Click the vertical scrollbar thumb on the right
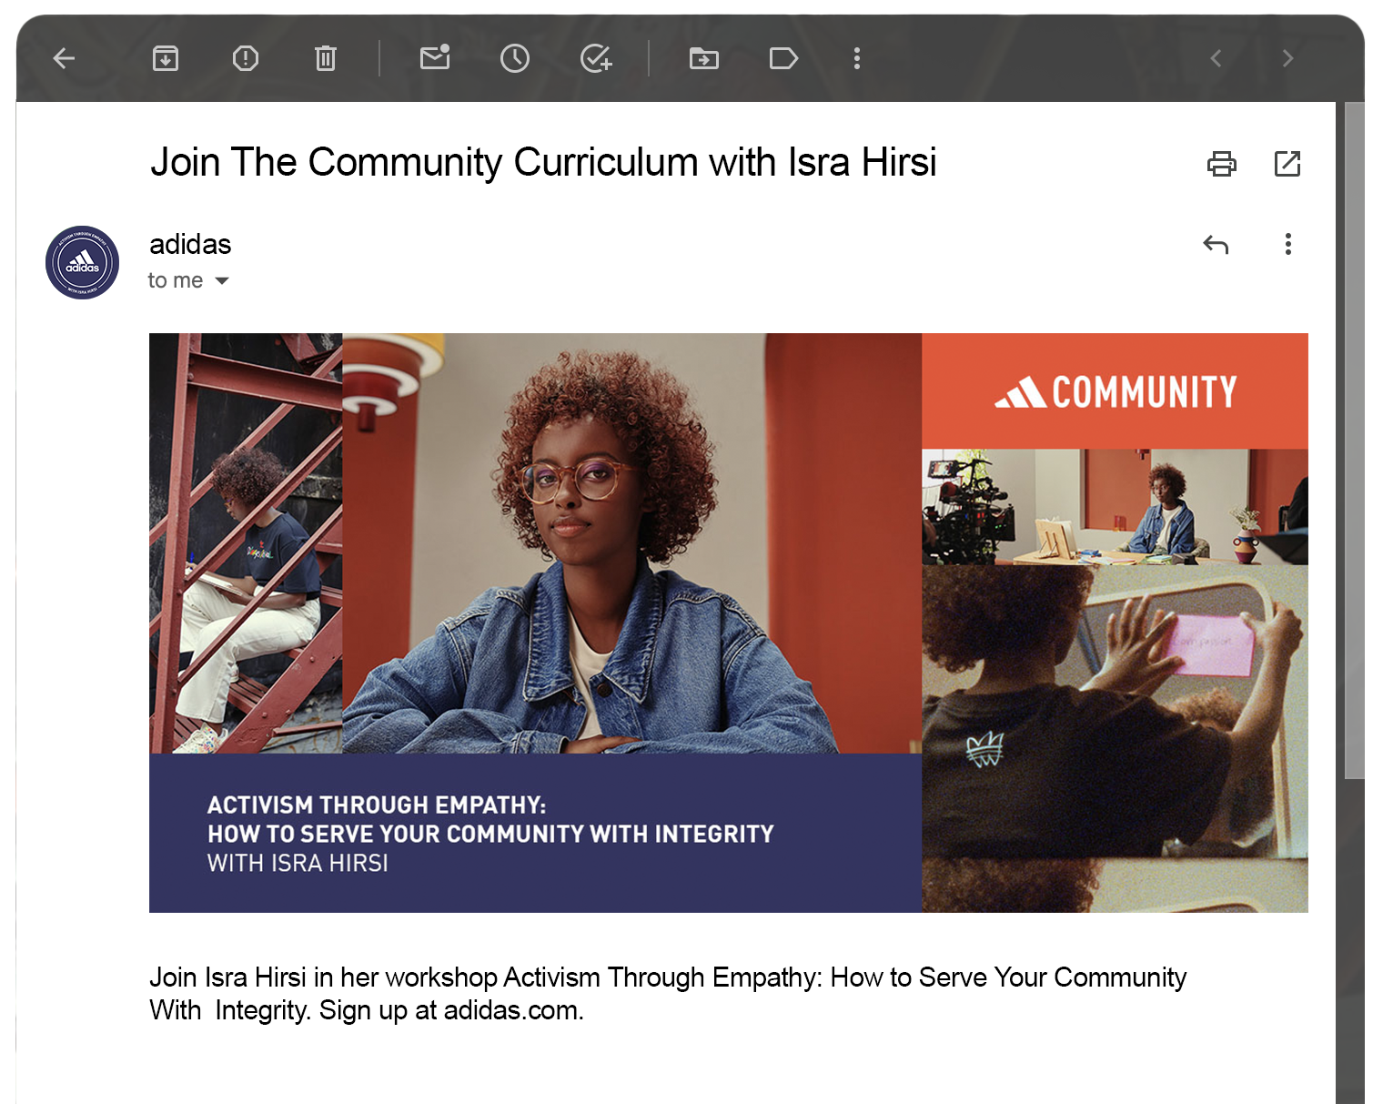The height and width of the screenshot is (1104, 1383). (x=1355, y=441)
